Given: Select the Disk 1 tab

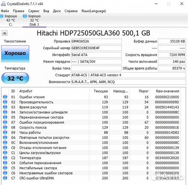Looking at the screenshot, I should pos(34,20).
